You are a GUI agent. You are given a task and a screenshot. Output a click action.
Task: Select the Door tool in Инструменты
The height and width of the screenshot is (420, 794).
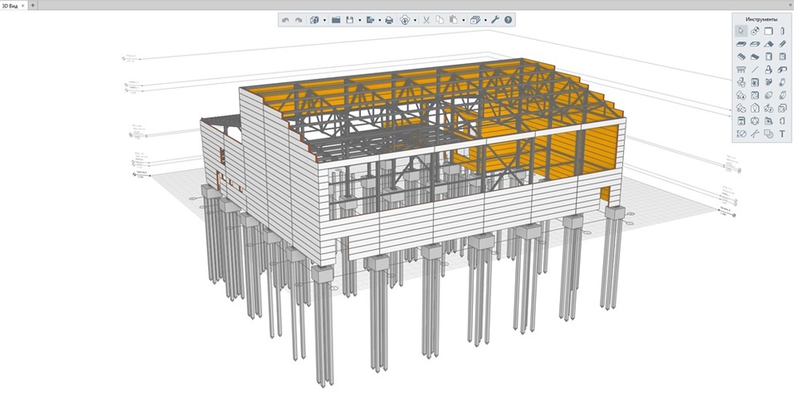coord(768,56)
